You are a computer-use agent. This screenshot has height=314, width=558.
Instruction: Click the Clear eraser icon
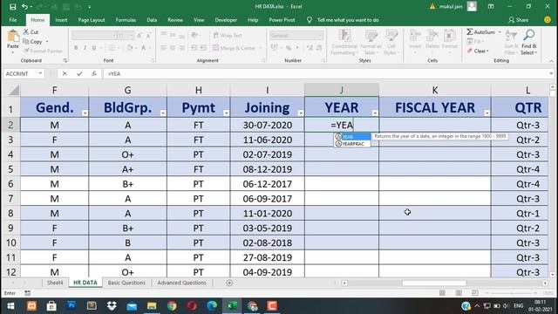tap(470, 51)
